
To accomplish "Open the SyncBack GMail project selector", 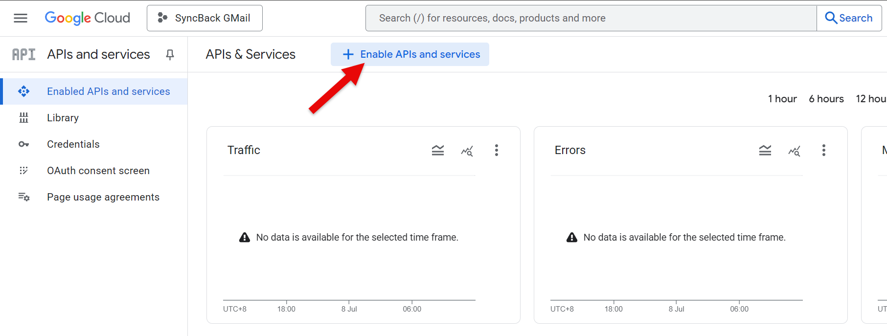I will click(205, 18).
